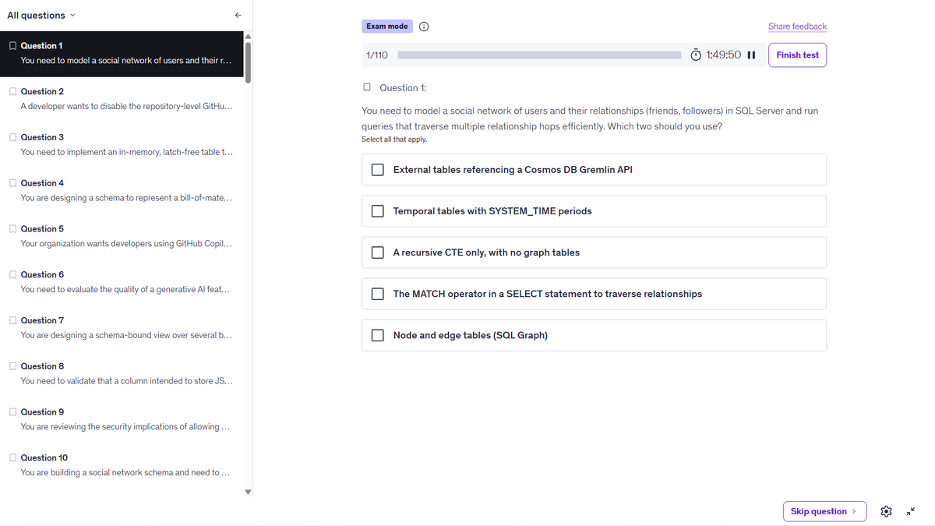The height and width of the screenshot is (526, 935).
Task: Bookmark Question 1 in the main panel
Action: [x=367, y=87]
